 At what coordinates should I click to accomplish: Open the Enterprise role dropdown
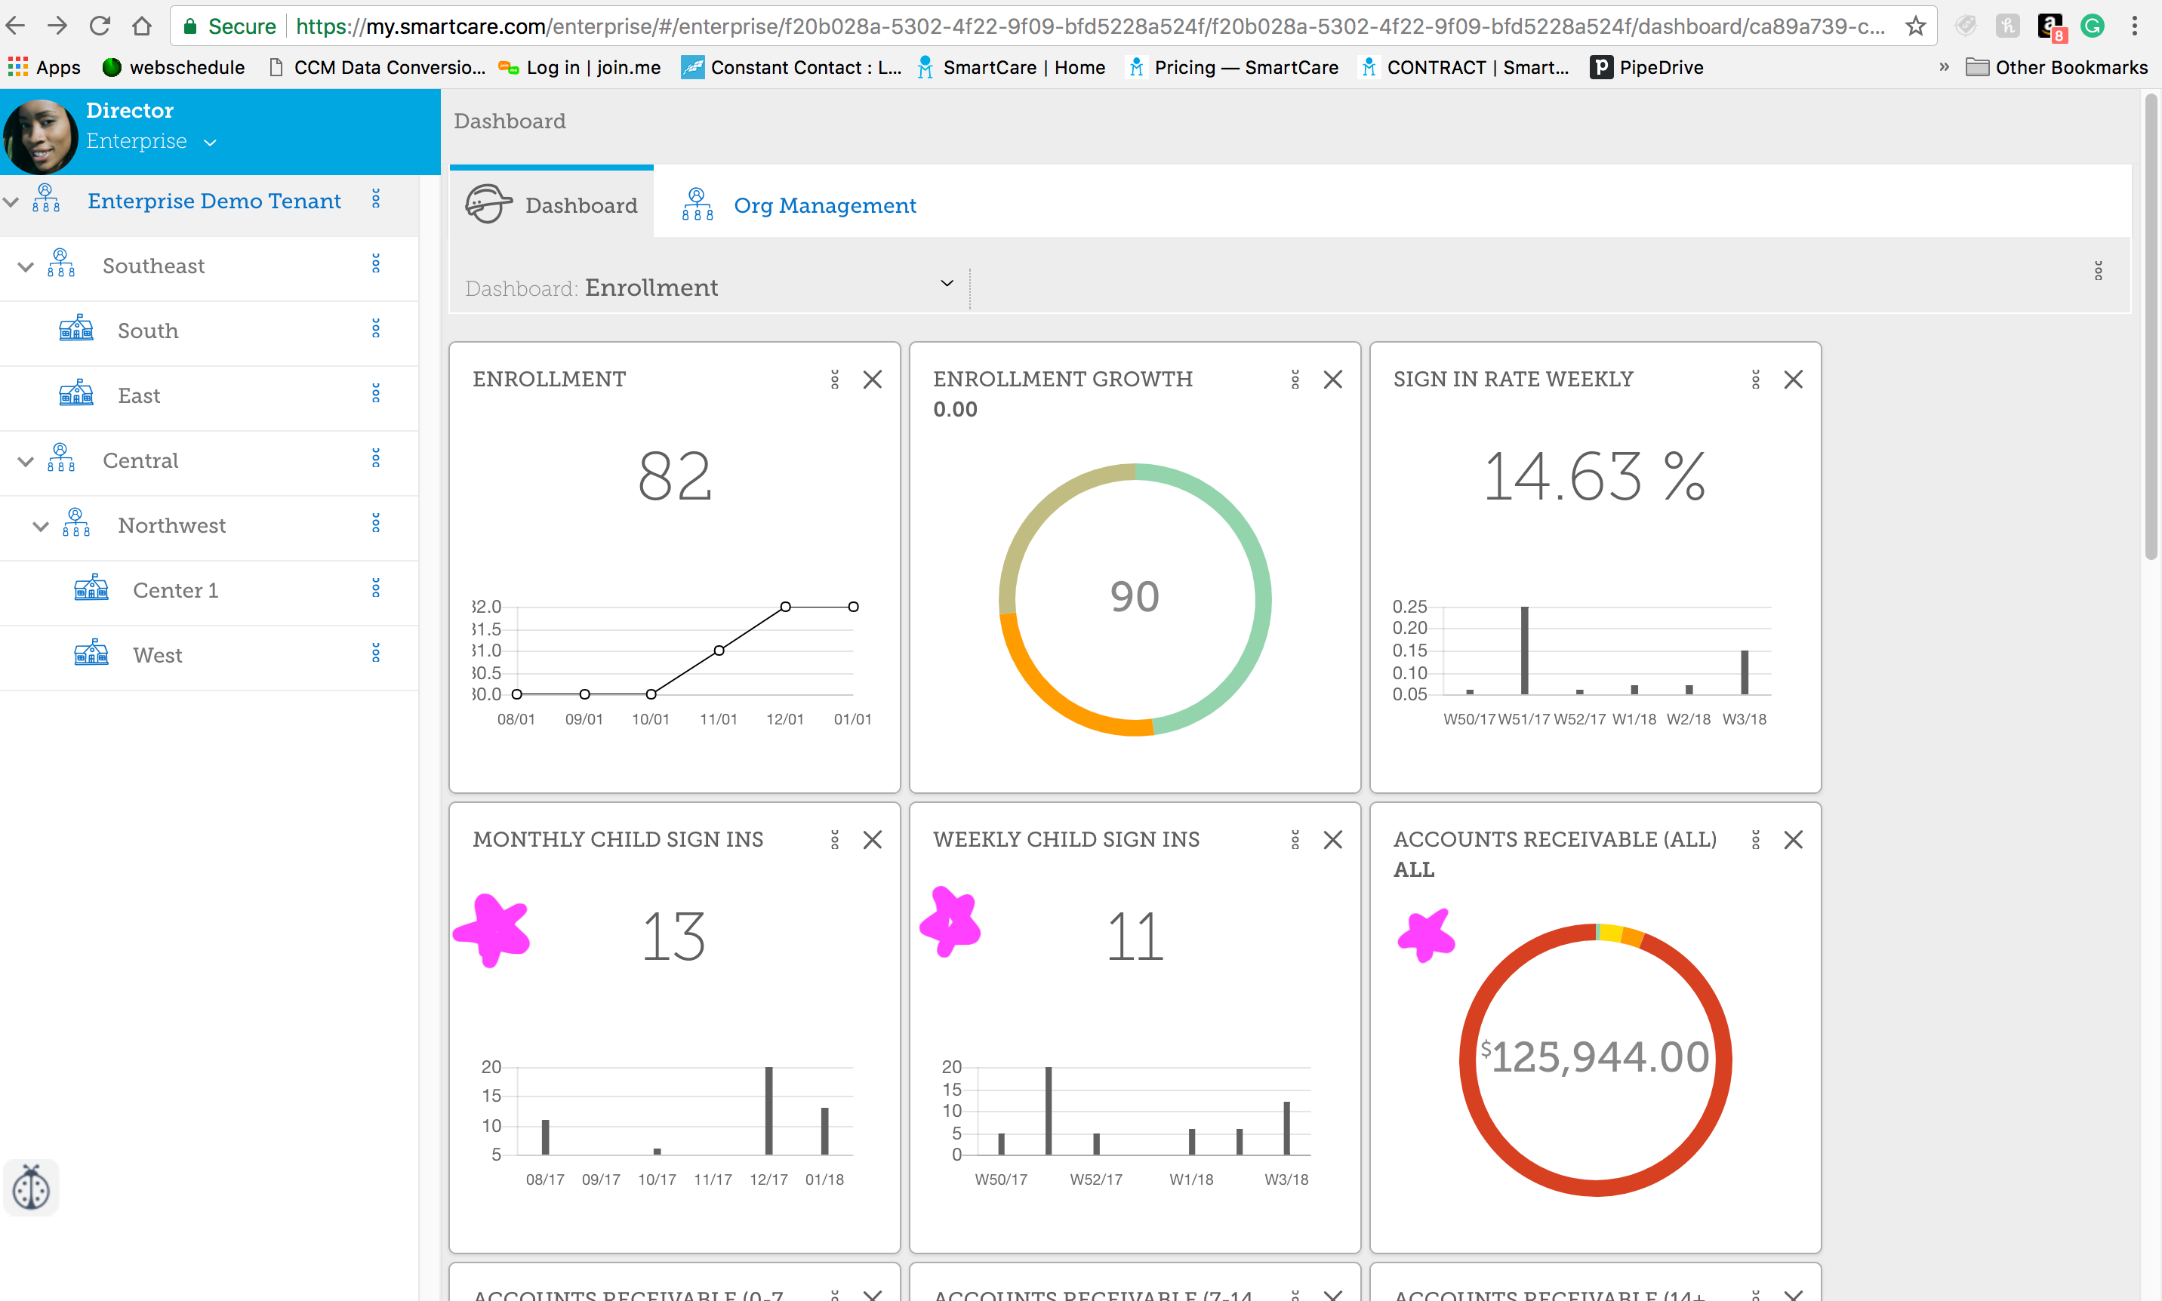151,141
